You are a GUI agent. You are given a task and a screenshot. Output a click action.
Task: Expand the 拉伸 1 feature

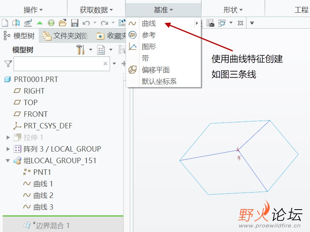8,137
